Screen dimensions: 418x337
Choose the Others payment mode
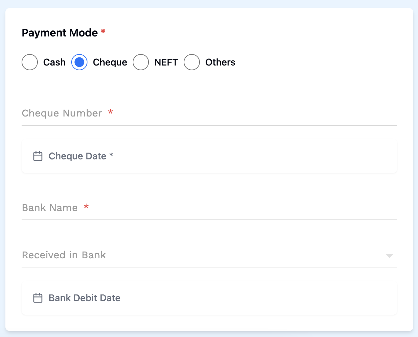[192, 62]
